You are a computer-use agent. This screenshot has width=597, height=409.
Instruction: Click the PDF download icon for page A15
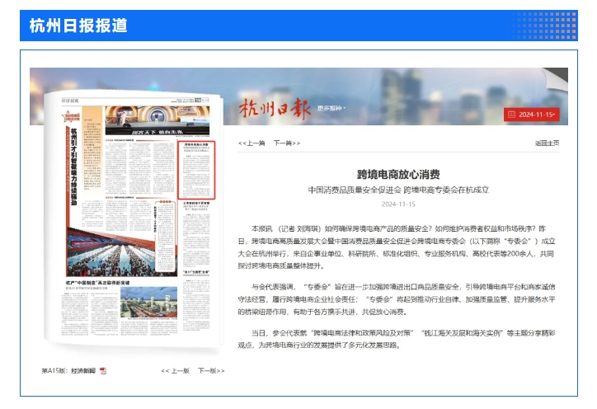pos(103,371)
